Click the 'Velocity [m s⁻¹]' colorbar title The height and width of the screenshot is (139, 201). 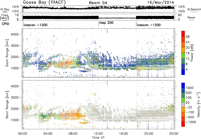198,105
